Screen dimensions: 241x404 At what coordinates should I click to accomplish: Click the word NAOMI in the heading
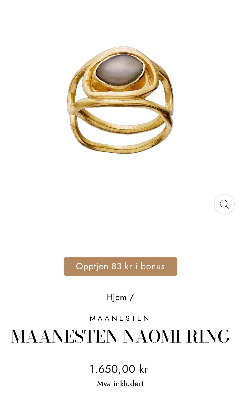tap(152, 336)
